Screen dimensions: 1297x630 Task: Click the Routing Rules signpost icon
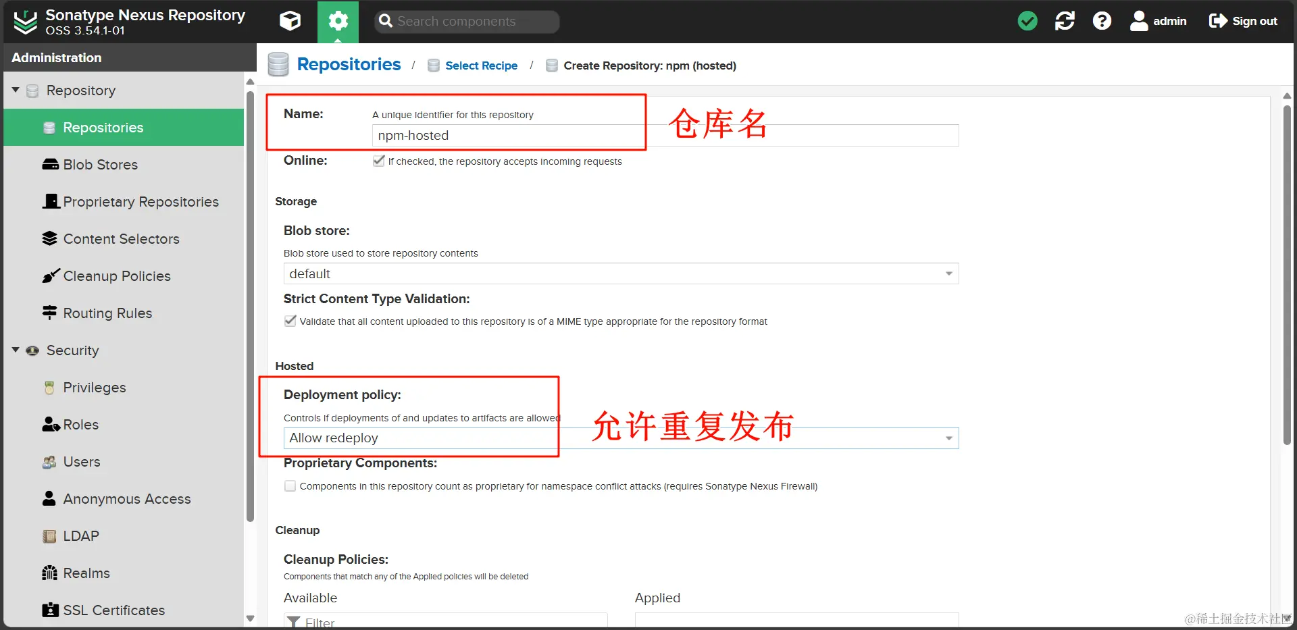point(49,313)
